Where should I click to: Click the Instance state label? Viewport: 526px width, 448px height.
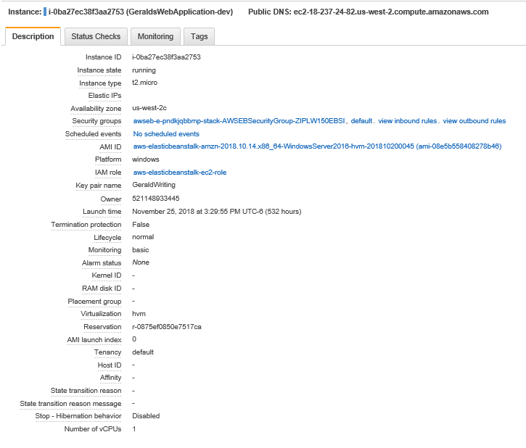click(99, 70)
